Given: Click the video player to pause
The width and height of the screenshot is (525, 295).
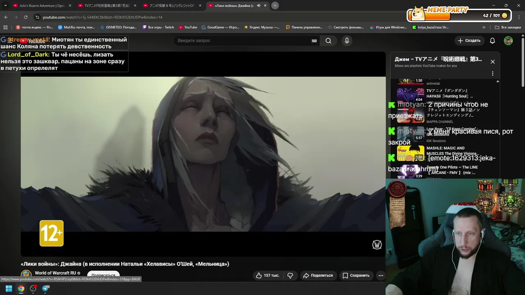Looking at the screenshot, I should (203, 154).
